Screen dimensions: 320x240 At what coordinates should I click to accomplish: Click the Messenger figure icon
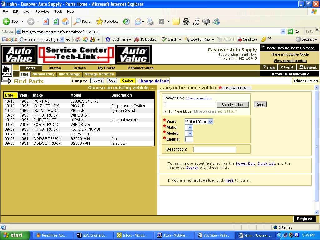click(x=196, y=22)
